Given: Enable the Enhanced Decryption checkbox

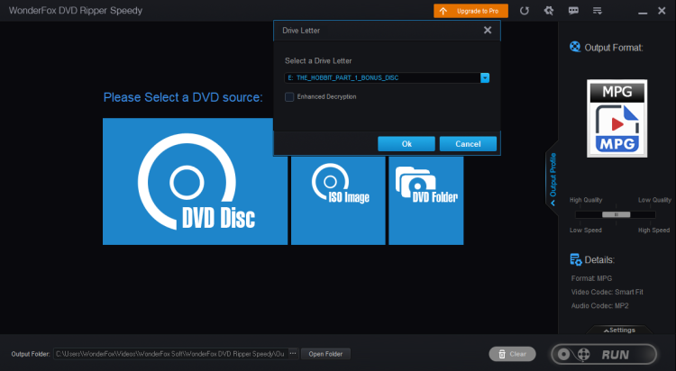Looking at the screenshot, I should [x=289, y=96].
